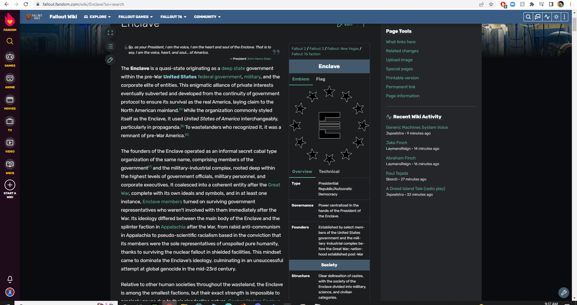The width and height of the screenshot is (577, 305).
Task: Open the Fandom home logo
Action: (10, 22)
